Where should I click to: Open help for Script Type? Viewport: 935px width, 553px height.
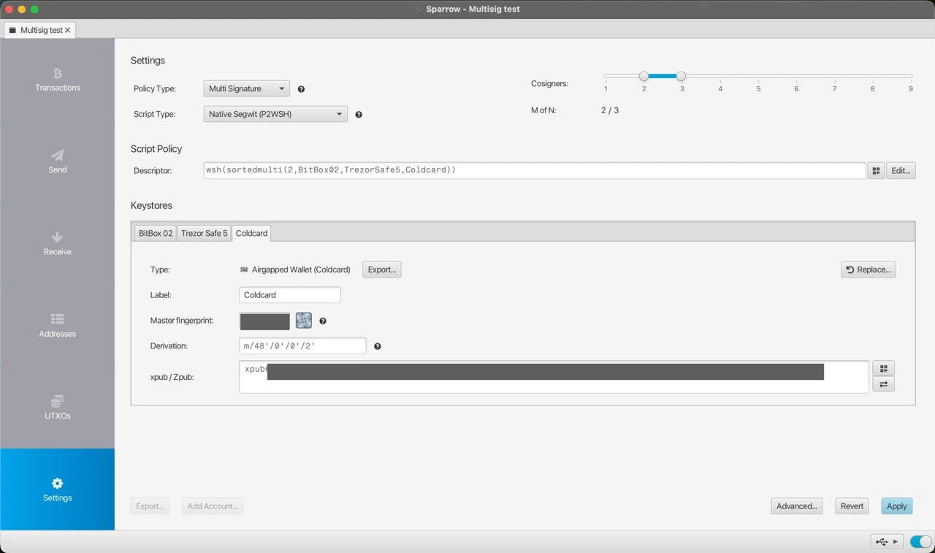(x=358, y=114)
